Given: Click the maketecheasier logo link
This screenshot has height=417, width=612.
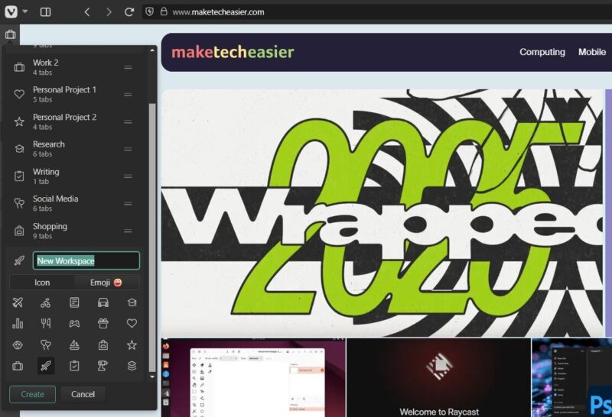Looking at the screenshot, I should [233, 52].
